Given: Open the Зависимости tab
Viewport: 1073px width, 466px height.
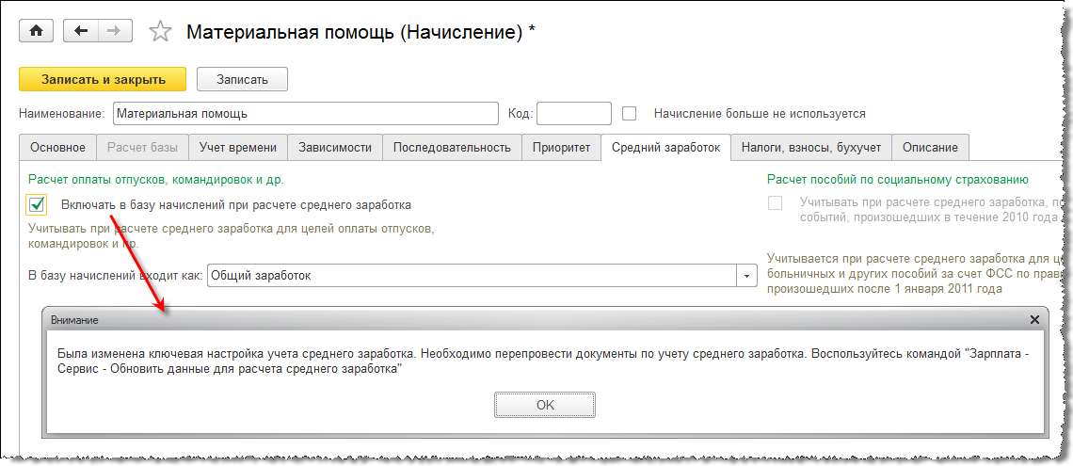Looking at the screenshot, I should [334, 147].
